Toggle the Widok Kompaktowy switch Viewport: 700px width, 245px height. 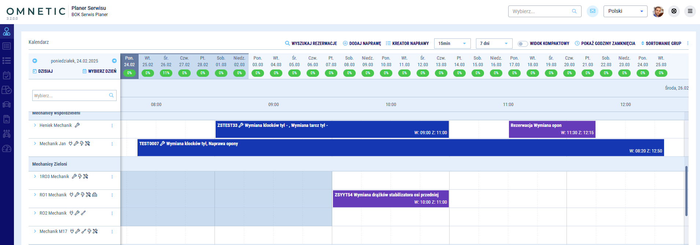point(523,44)
